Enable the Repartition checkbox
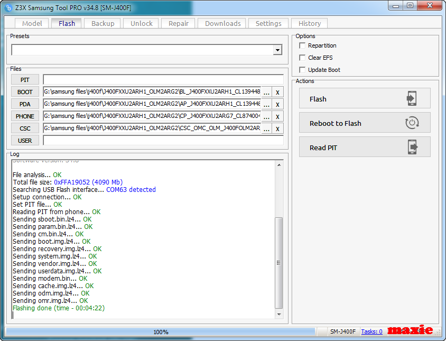Screen dimensions: 446x341 [302, 45]
